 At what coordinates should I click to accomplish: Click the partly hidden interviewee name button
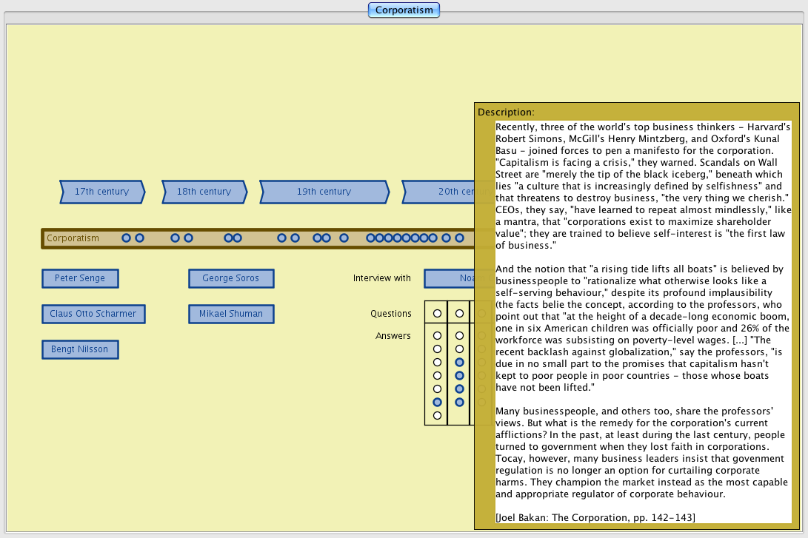click(449, 278)
